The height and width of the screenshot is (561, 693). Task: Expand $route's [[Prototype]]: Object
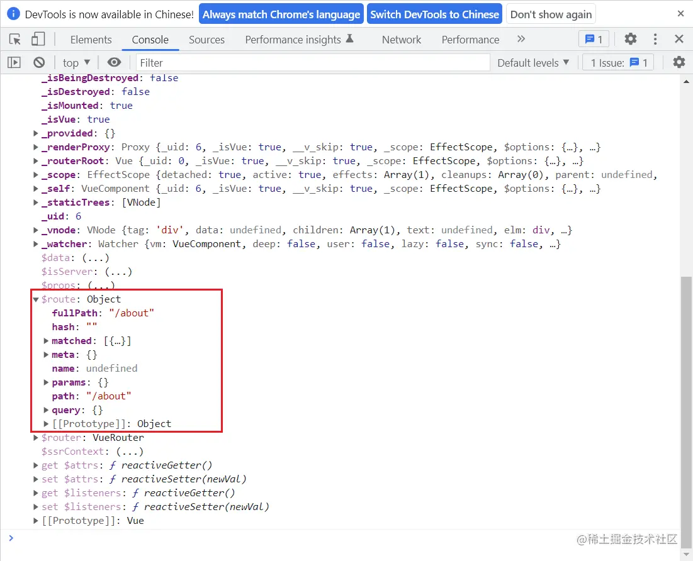click(46, 424)
